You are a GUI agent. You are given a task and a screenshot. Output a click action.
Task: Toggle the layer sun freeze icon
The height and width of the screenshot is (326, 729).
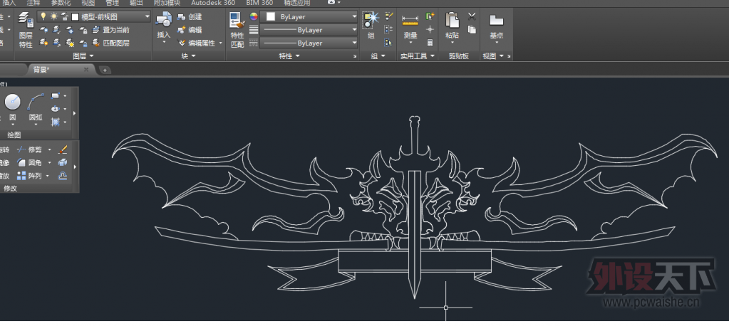pyautogui.click(x=54, y=16)
